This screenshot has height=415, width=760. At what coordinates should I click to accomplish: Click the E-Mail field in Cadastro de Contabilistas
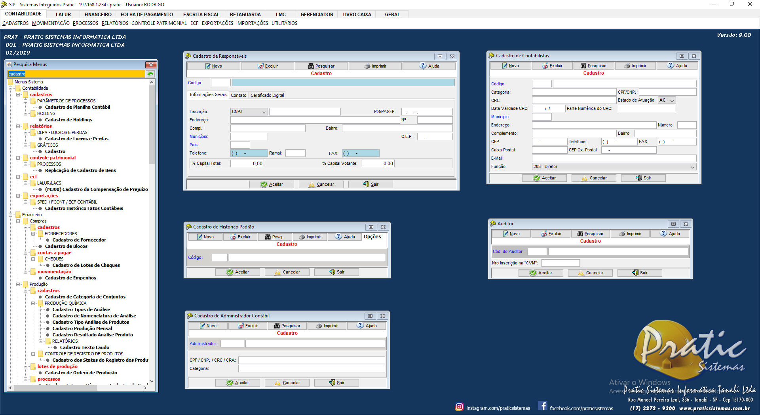pos(614,158)
